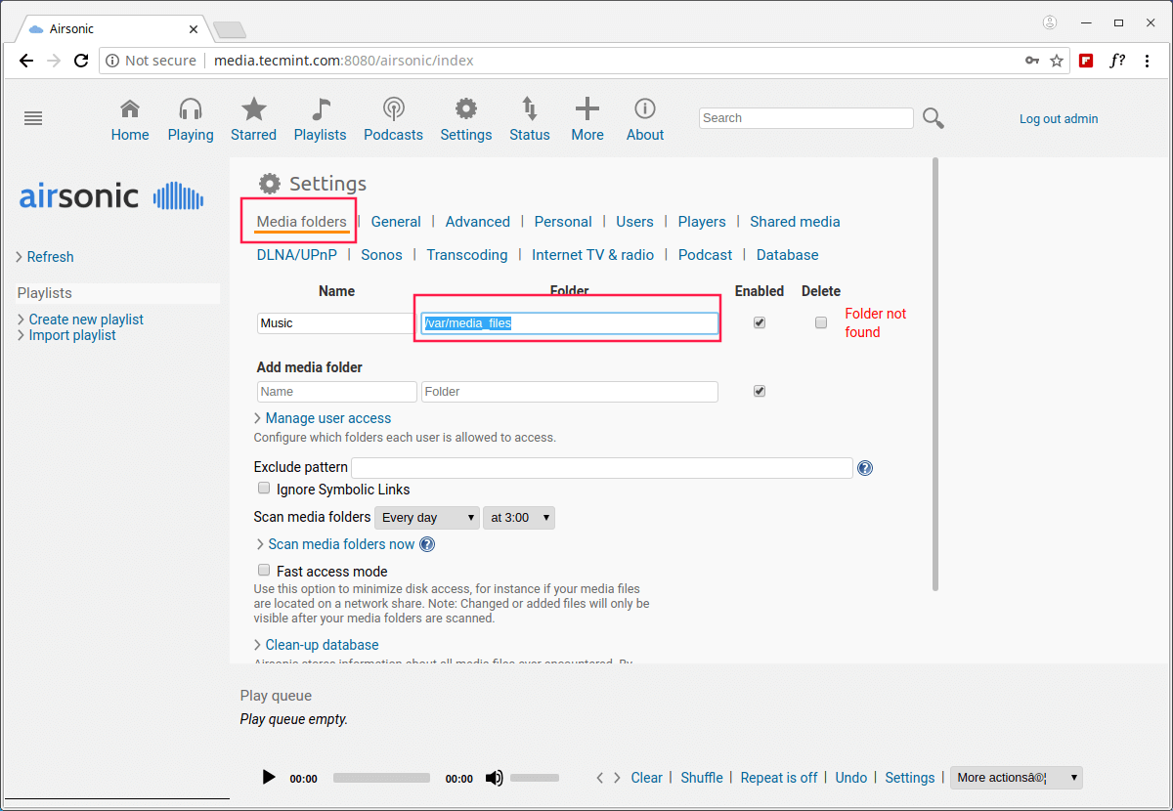Viewport: 1173px width, 811px height.
Task: Open the About info icon
Action: [x=645, y=108]
